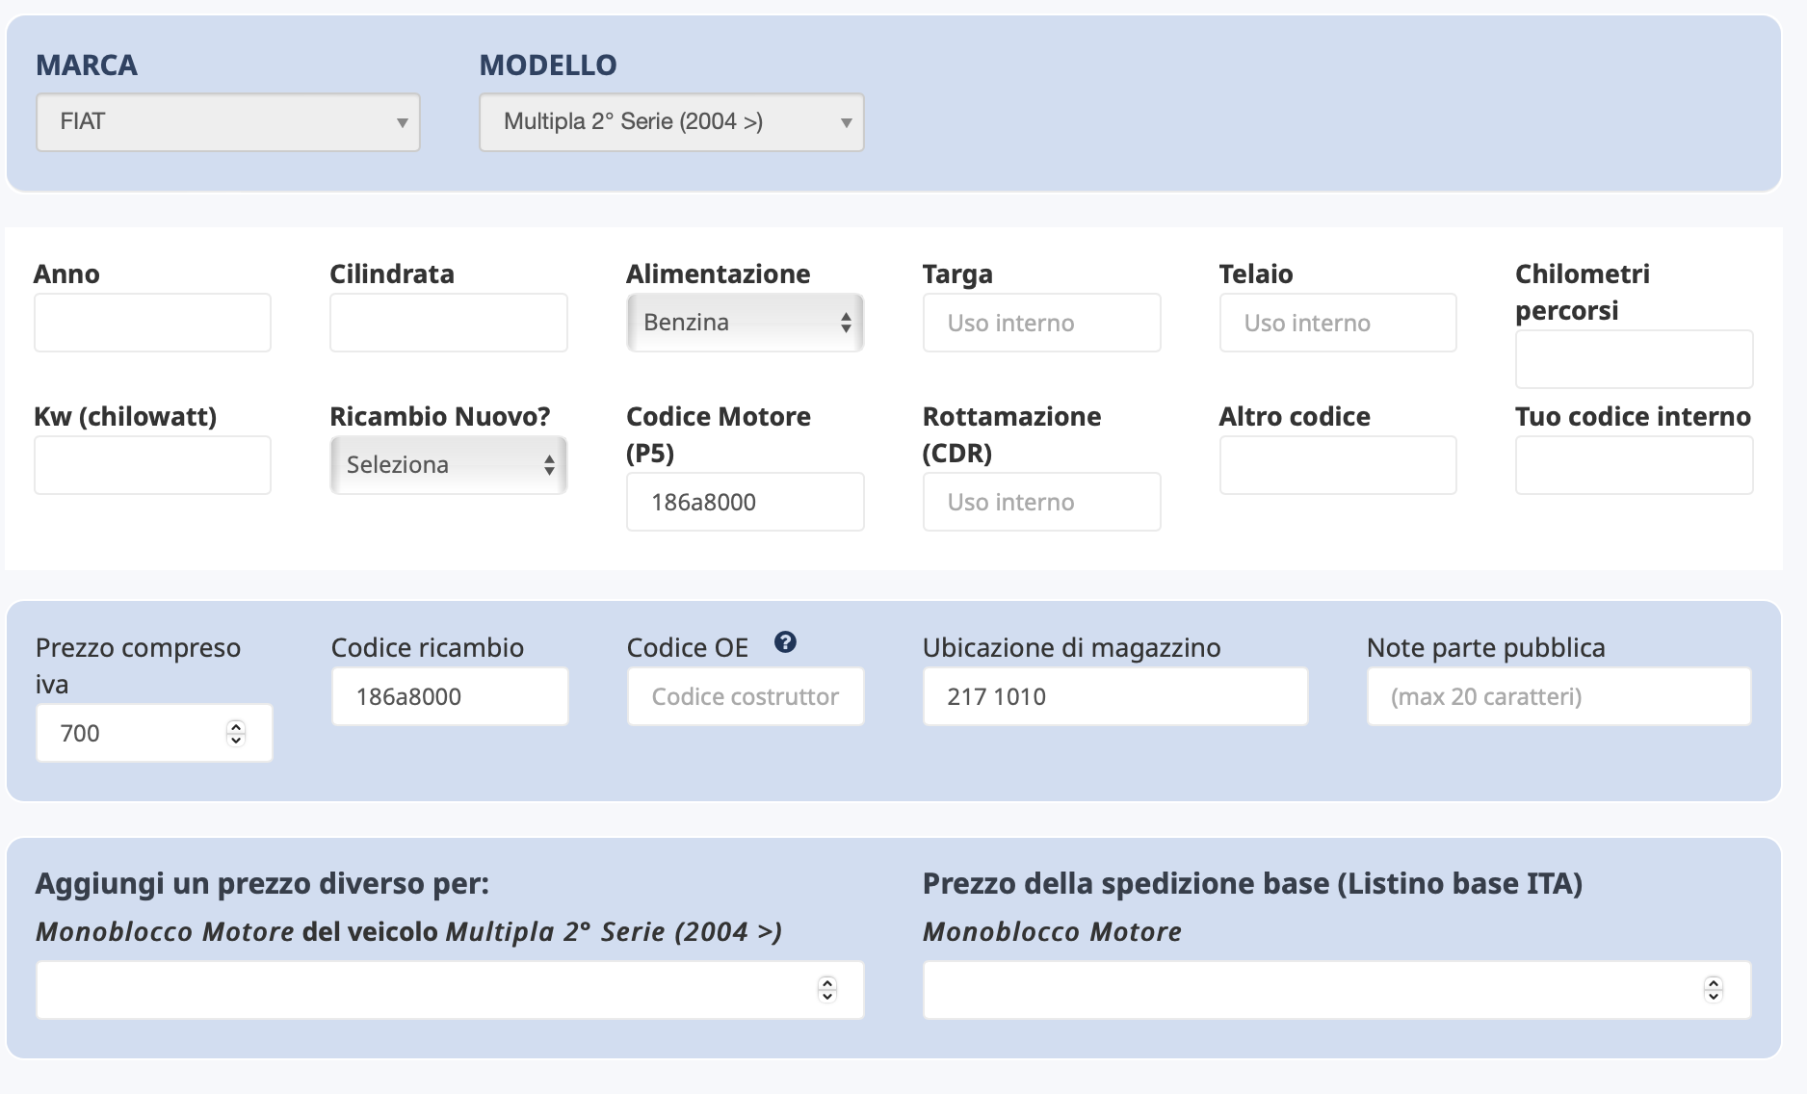
Task: Click the Codice Motore (P5) field
Action: click(745, 502)
